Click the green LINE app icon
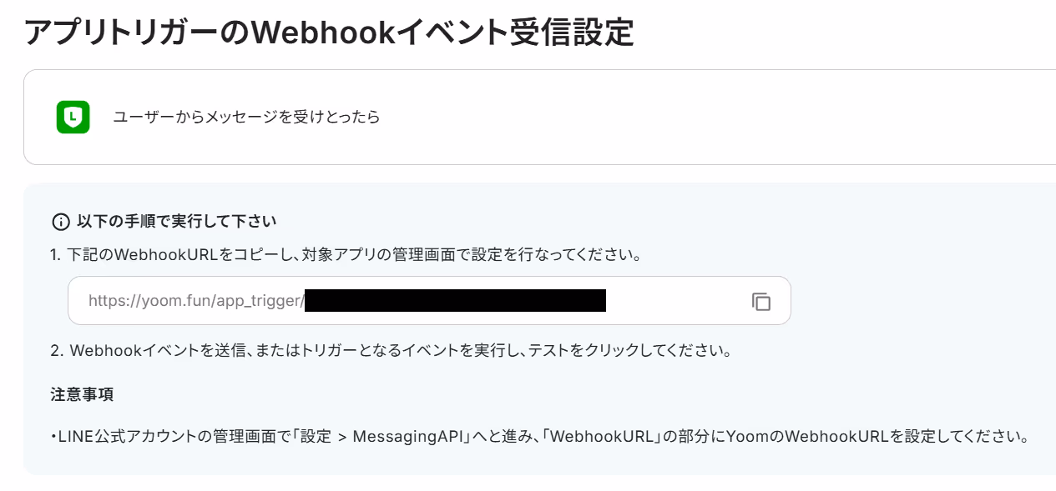Screen dimensions: 1056x491 (73, 117)
